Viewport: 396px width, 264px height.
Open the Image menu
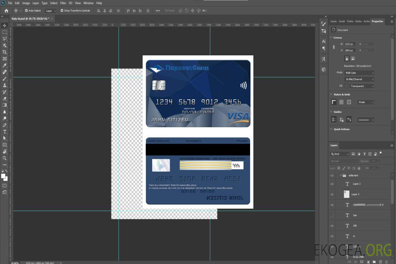(x=26, y=3)
